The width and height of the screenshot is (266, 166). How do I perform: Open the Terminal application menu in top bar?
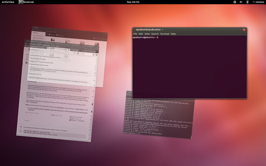pyautogui.click(x=27, y=2)
